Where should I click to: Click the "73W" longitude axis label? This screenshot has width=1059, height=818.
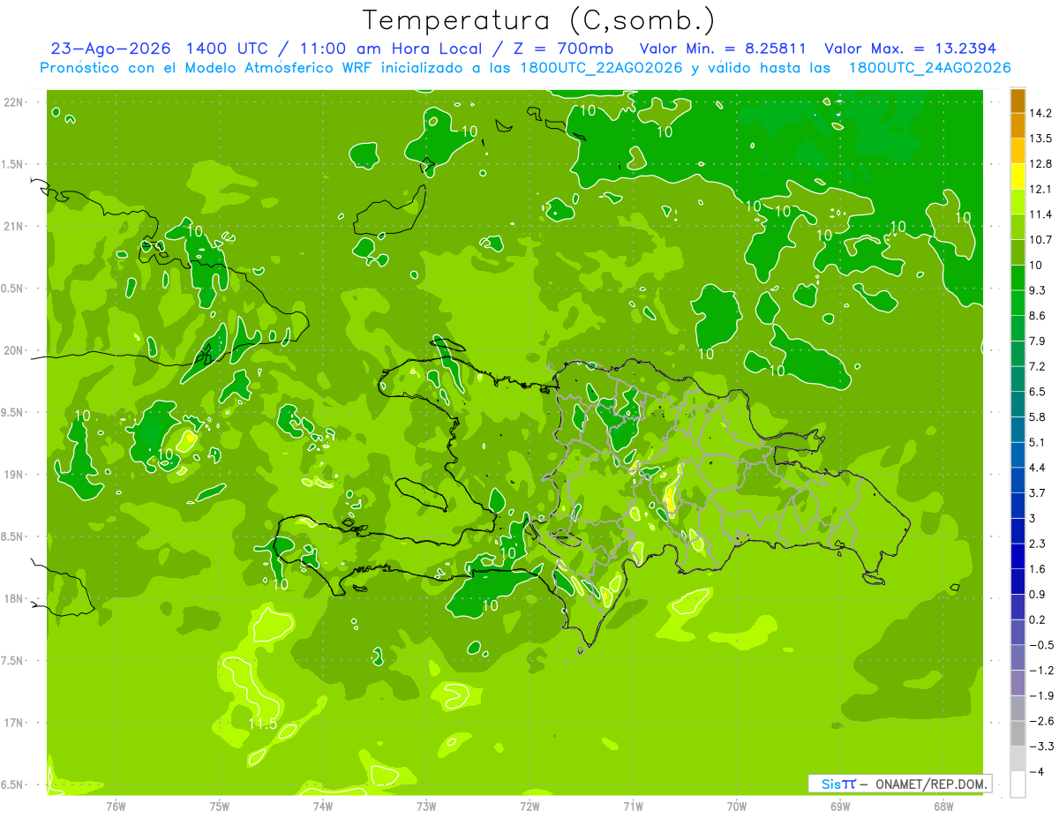(426, 806)
